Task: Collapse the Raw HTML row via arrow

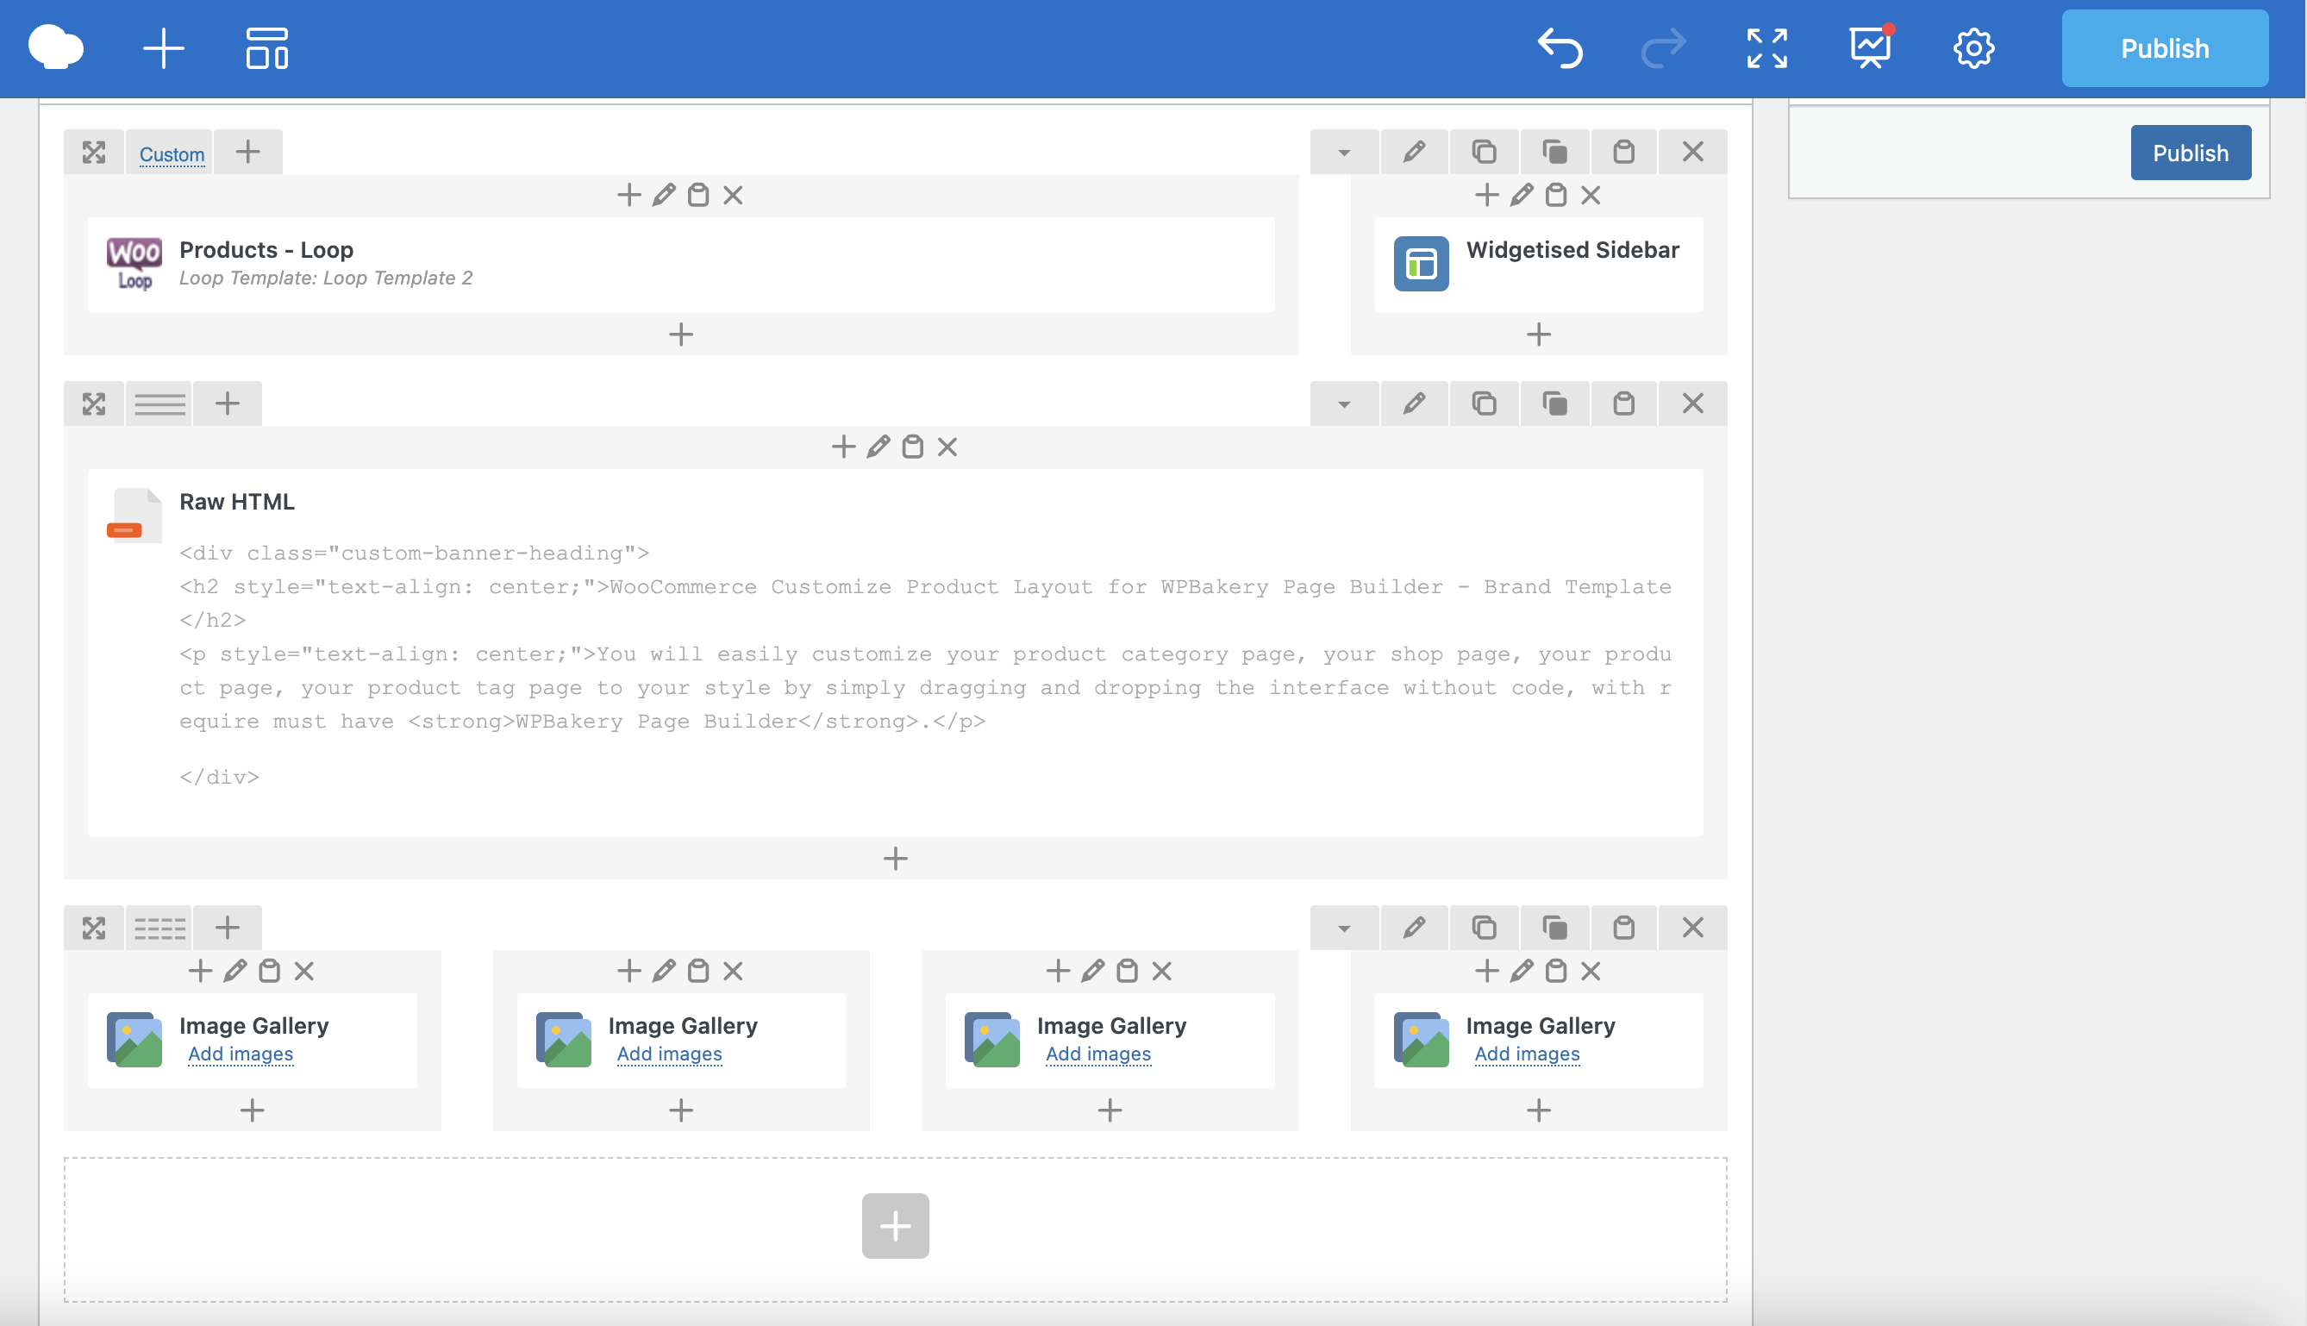Action: pos(1344,403)
